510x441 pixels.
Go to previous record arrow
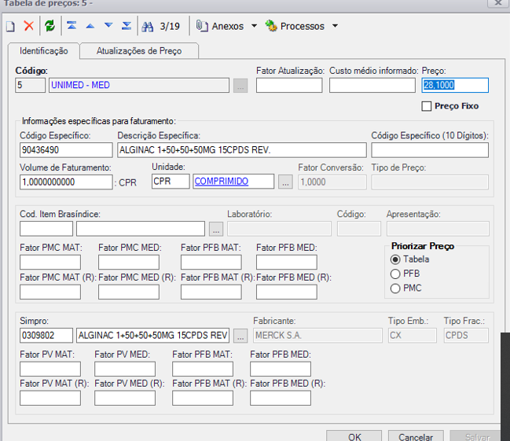[90, 26]
